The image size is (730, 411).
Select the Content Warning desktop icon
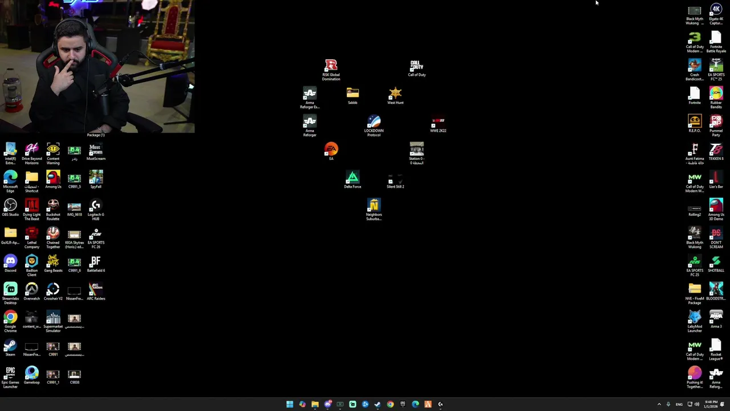53,154
